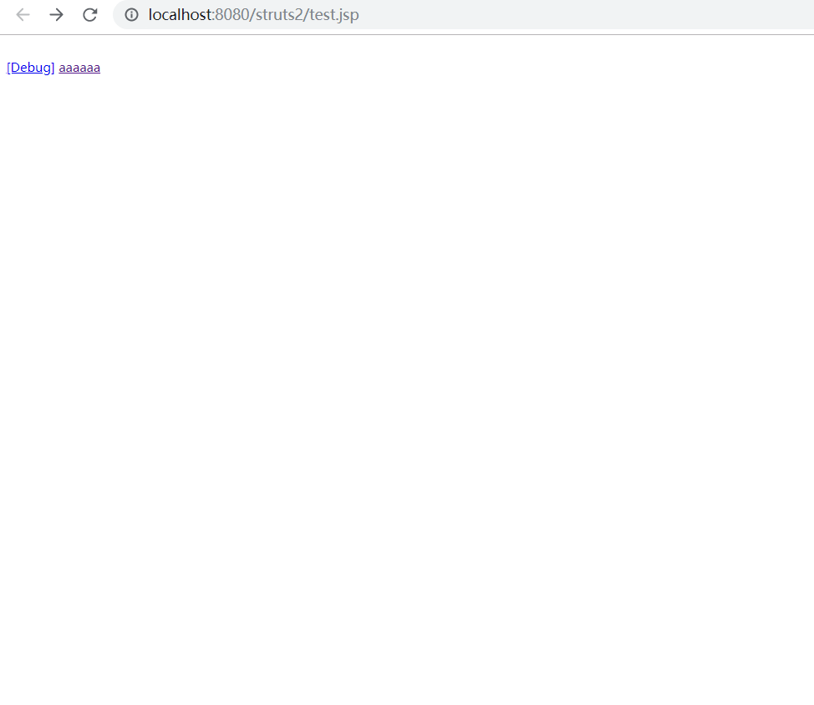Click the page info circle beside the URL
Screen dimensions: 814x705
[131, 14]
